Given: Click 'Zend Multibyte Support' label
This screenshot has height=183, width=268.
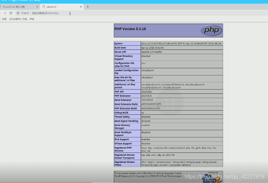Looking at the screenshot, I should [123, 134].
